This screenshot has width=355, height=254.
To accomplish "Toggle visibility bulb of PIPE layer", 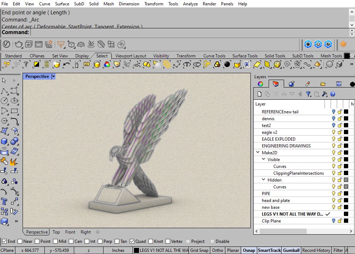I will (334, 194).
